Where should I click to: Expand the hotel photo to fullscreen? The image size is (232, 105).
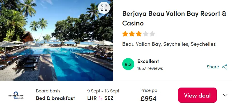point(104,8)
